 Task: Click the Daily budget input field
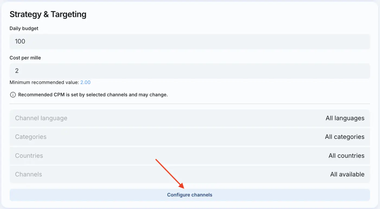click(x=190, y=42)
